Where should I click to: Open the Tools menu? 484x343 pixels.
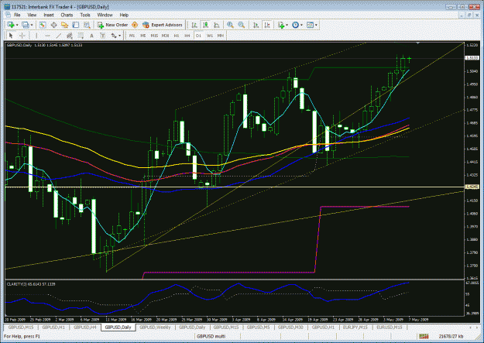point(85,15)
